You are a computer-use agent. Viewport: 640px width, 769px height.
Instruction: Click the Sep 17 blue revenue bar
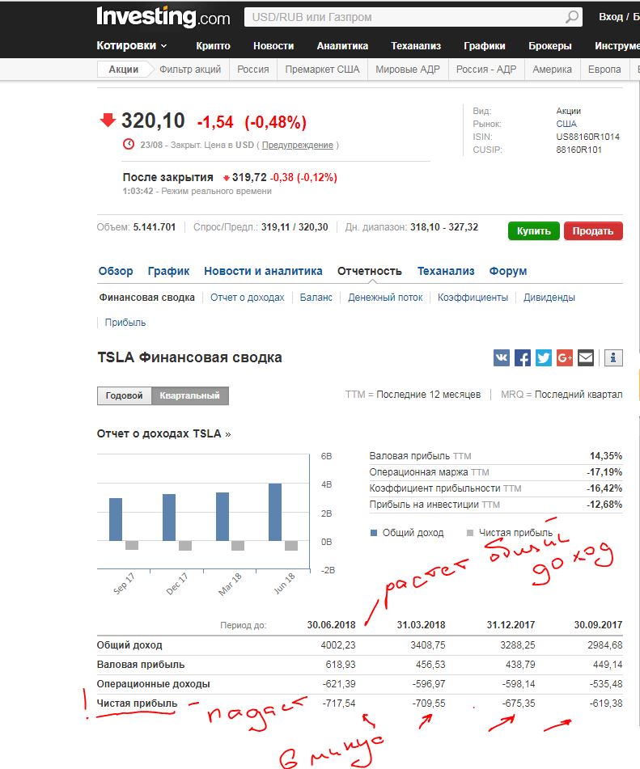point(116,519)
